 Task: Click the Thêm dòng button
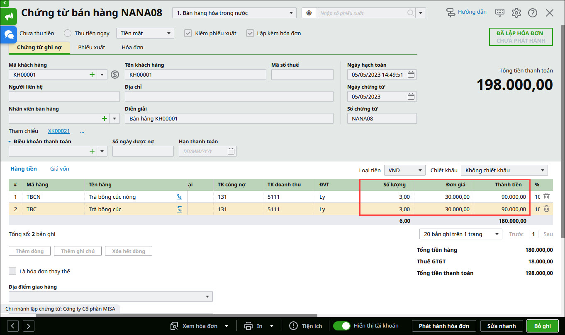(x=29, y=251)
